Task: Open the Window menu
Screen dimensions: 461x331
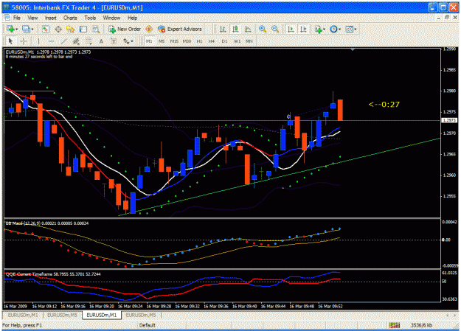Action: click(x=111, y=18)
